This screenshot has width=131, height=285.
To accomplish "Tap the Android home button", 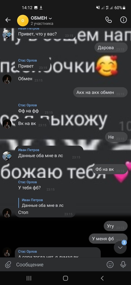I will (65, 278).
